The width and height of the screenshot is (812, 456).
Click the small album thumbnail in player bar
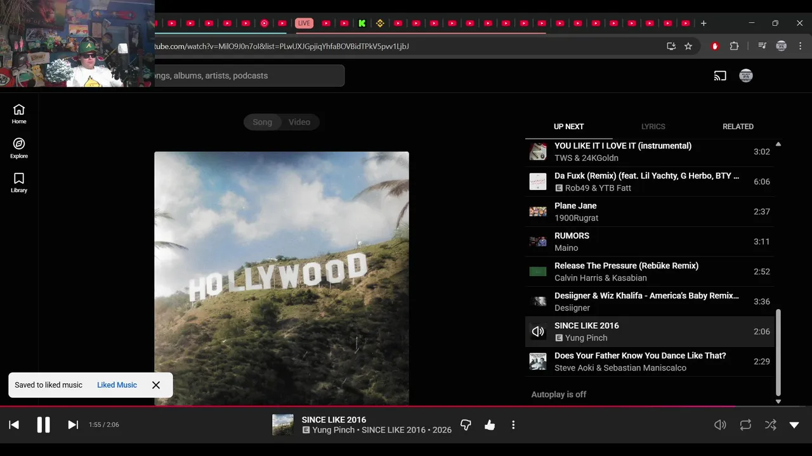[283, 425]
